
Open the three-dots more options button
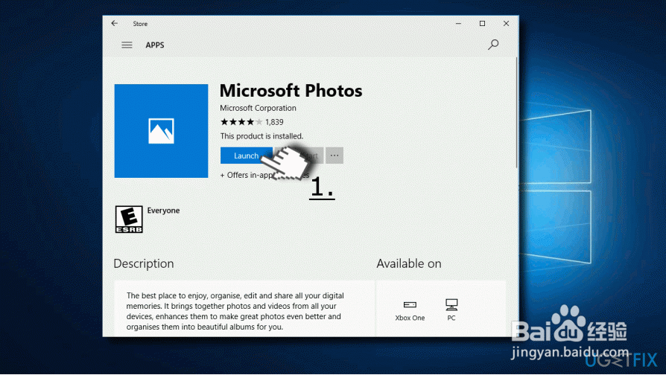coord(334,156)
